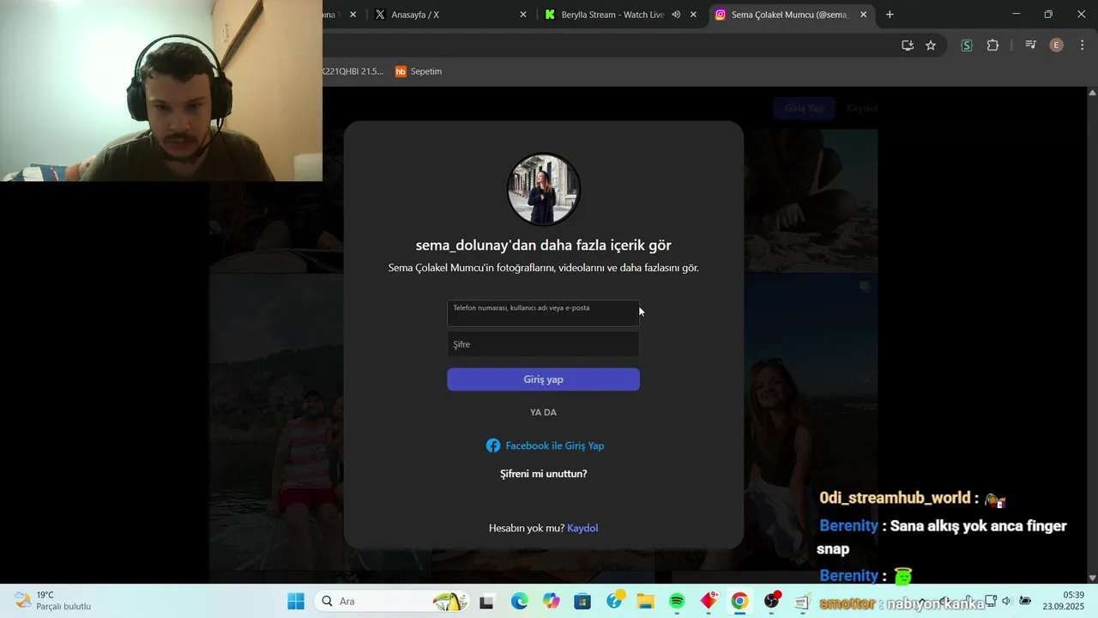Close the Berylla Stream tab
The width and height of the screenshot is (1098, 618).
pos(693,15)
